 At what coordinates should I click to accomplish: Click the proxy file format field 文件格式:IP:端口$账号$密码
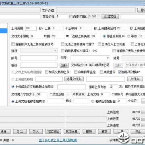point(90,65)
